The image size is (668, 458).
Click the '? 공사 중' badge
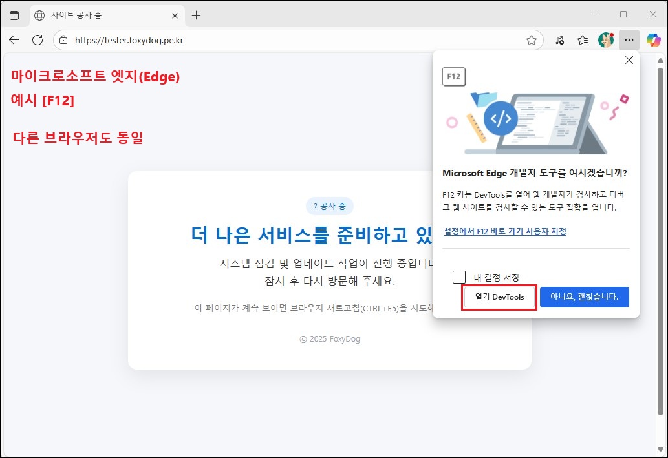click(330, 207)
